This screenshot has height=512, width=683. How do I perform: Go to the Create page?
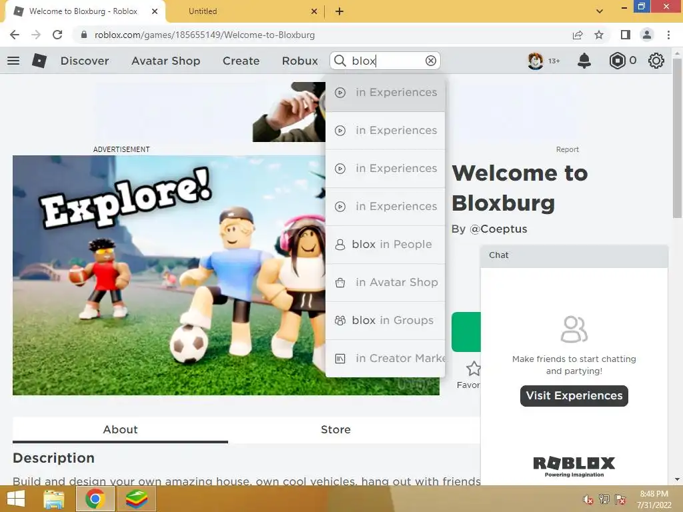click(241, 61)
